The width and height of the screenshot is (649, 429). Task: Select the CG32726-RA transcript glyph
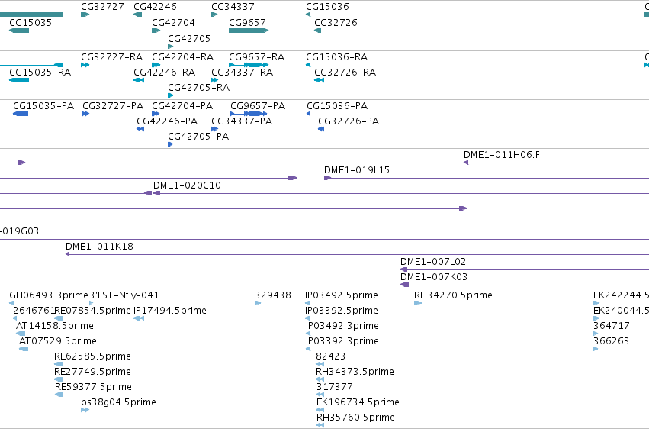coord(319,80)
